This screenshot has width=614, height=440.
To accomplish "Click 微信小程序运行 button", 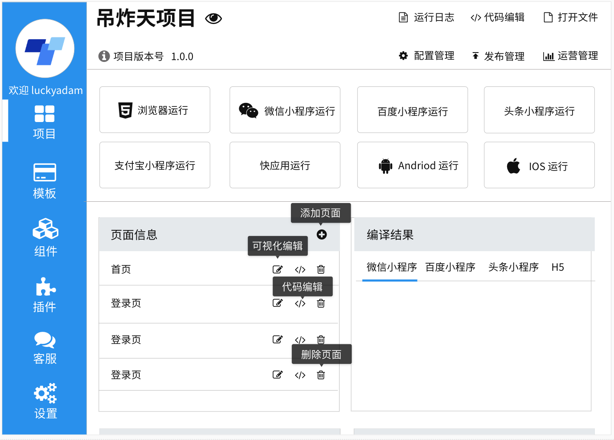I will tap(285, 110).
